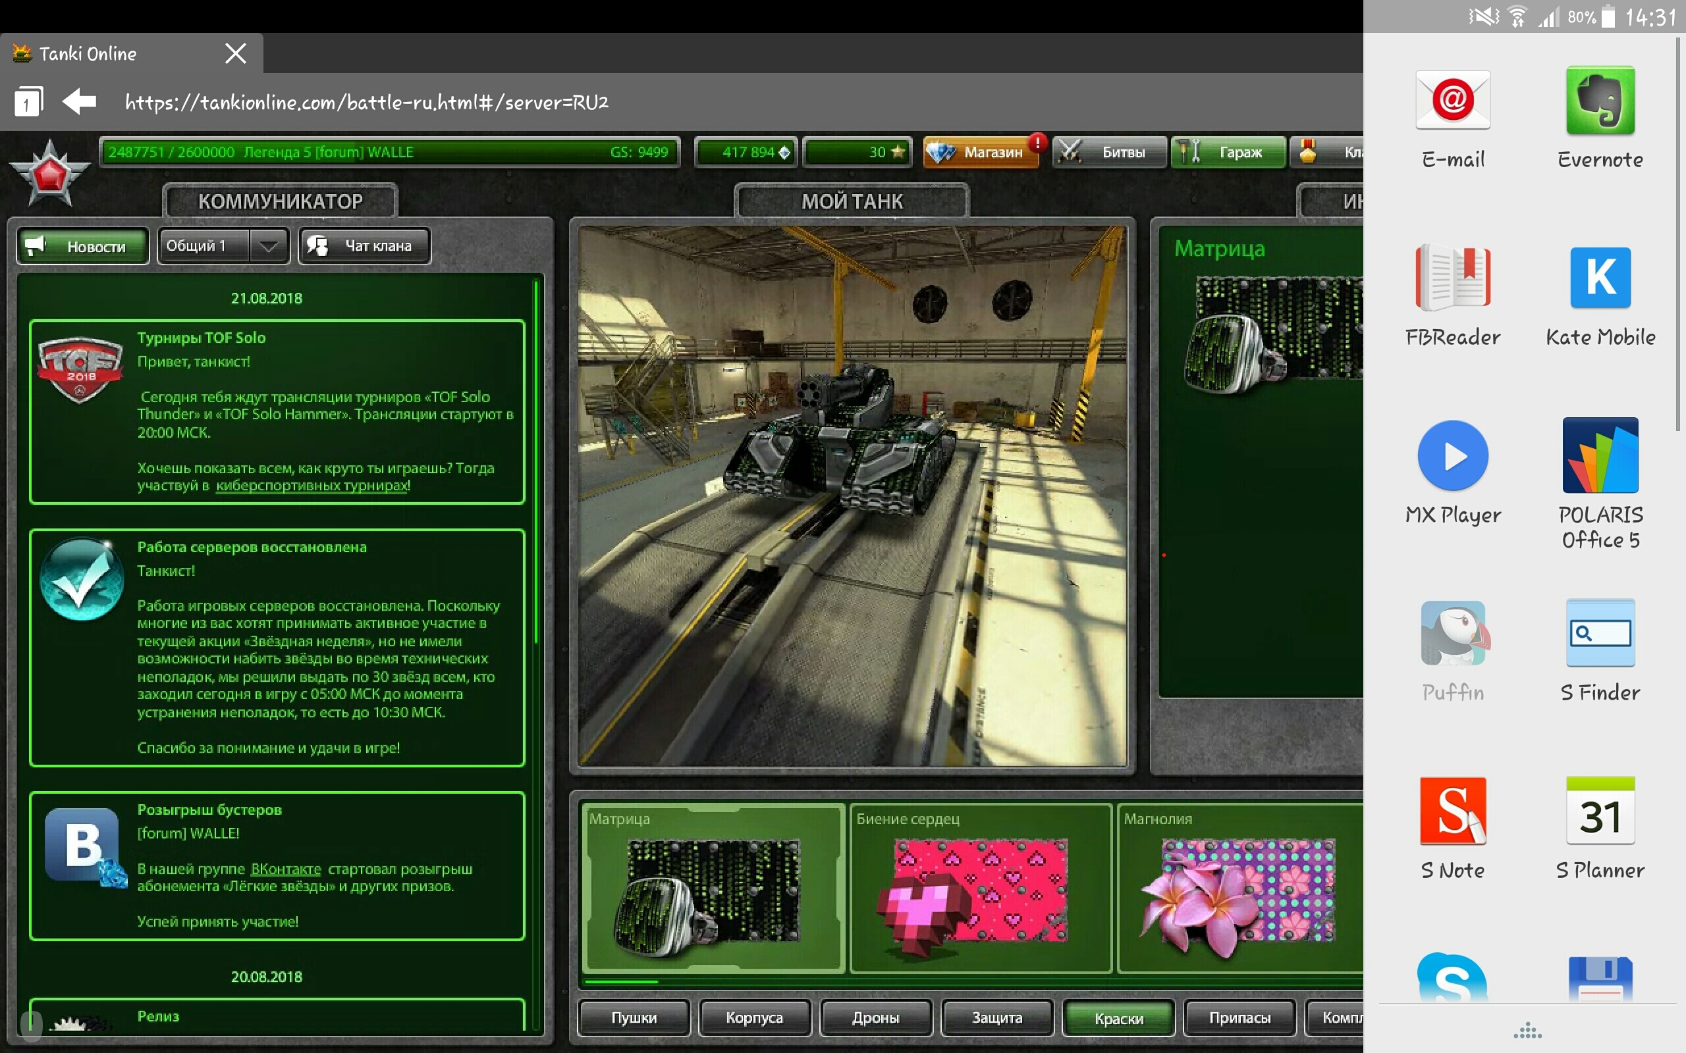Open the Новости news tab
The image size is (1686, 1053).
pos(83,246)
